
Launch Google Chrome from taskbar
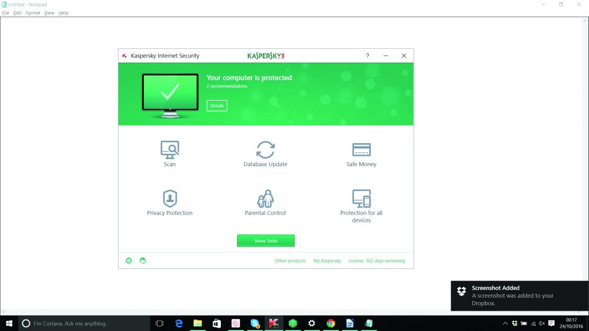(x=331, y=323)
